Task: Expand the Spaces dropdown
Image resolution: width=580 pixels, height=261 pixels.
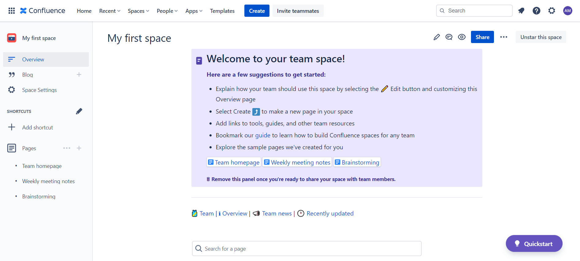Action: click(x=138, y=11)
